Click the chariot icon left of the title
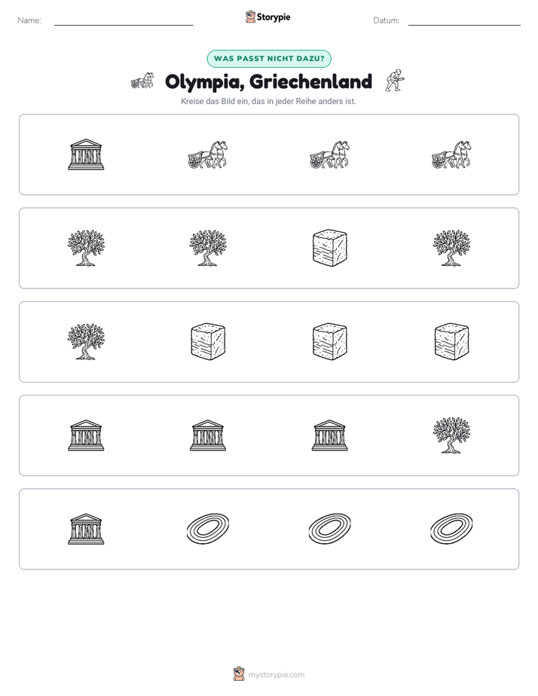 [x=142, y=81]
